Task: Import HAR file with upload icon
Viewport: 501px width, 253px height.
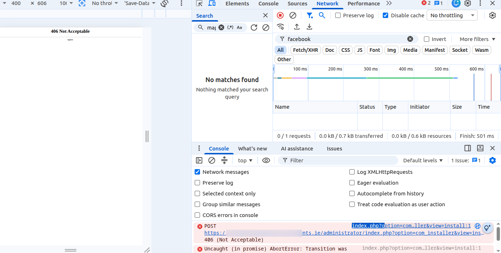Action: [x=297, y=27]
